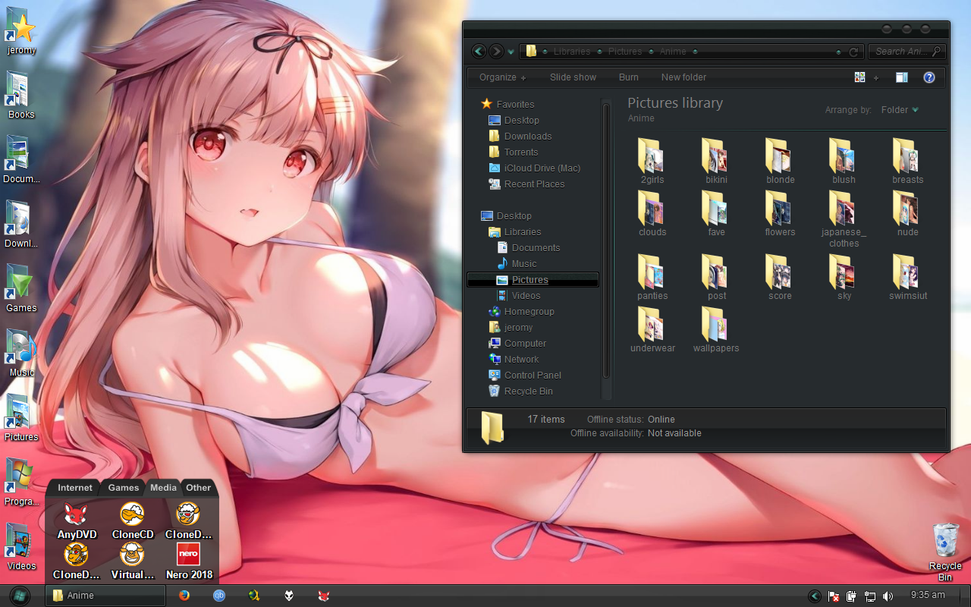Viewport: 971px width, 607px height.
Task: Open Torrents in Favorites
Action: pyautogui.click(x=513, y=152)
